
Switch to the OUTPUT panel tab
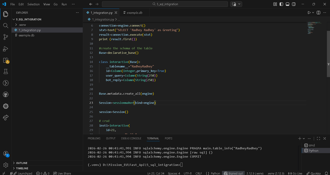pos(111,138)
